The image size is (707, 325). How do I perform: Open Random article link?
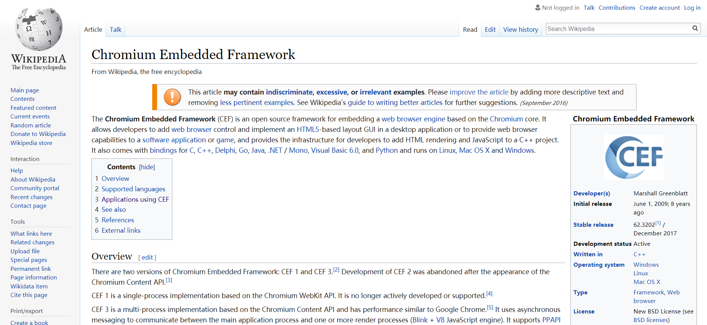coord(31,125)
